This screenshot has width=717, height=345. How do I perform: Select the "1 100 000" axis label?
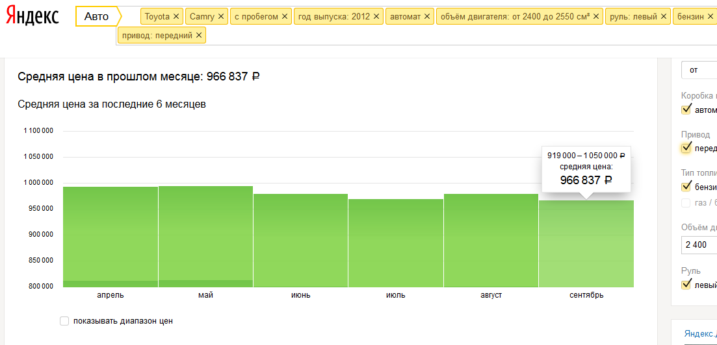[x=38, y=131]
